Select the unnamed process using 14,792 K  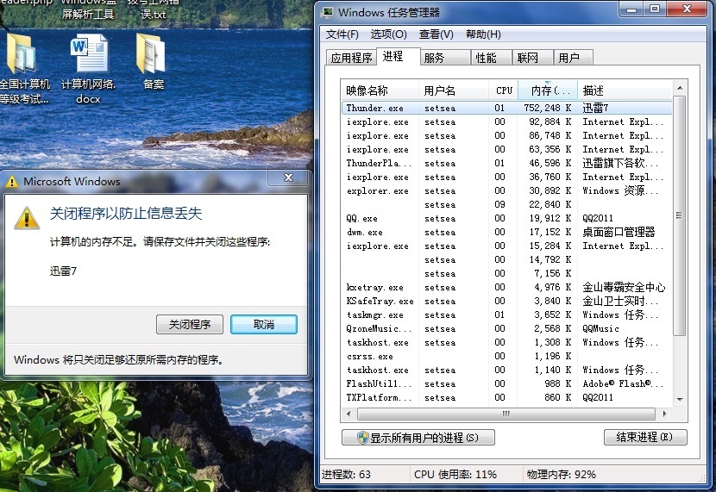[x=506, y=259]
